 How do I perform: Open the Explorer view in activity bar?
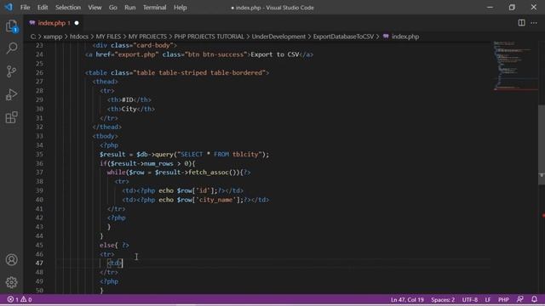(x=11, y=26)
